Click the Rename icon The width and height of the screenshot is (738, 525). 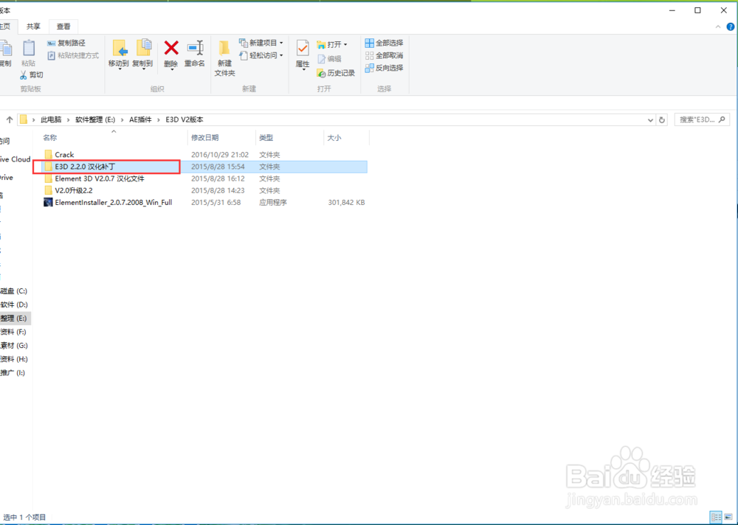[x=195, y=48]
